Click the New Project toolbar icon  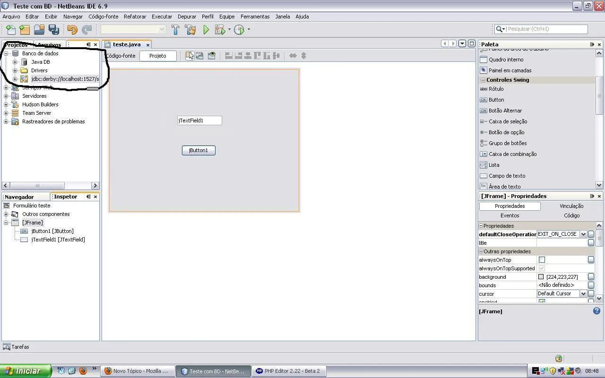pos(25,30)
